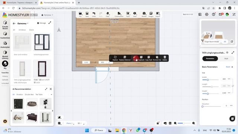
Task: Open the My section in sidebar
Action: click(5, 65)
